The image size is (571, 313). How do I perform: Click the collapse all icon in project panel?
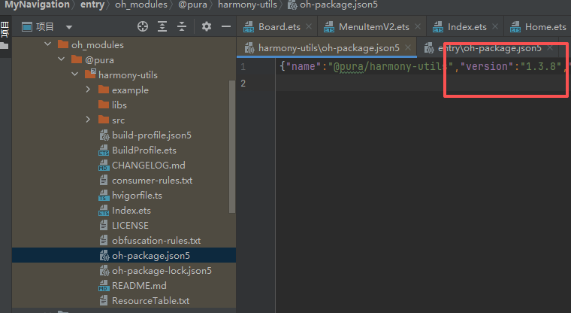point(183,26)
